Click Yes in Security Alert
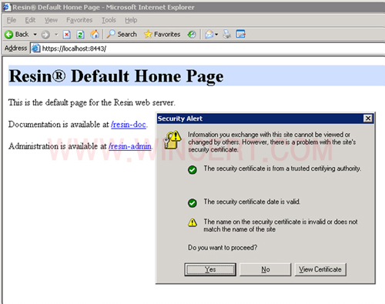Viewport: 385px width, 304px height. pyautogui.click(x=210, y=269)
